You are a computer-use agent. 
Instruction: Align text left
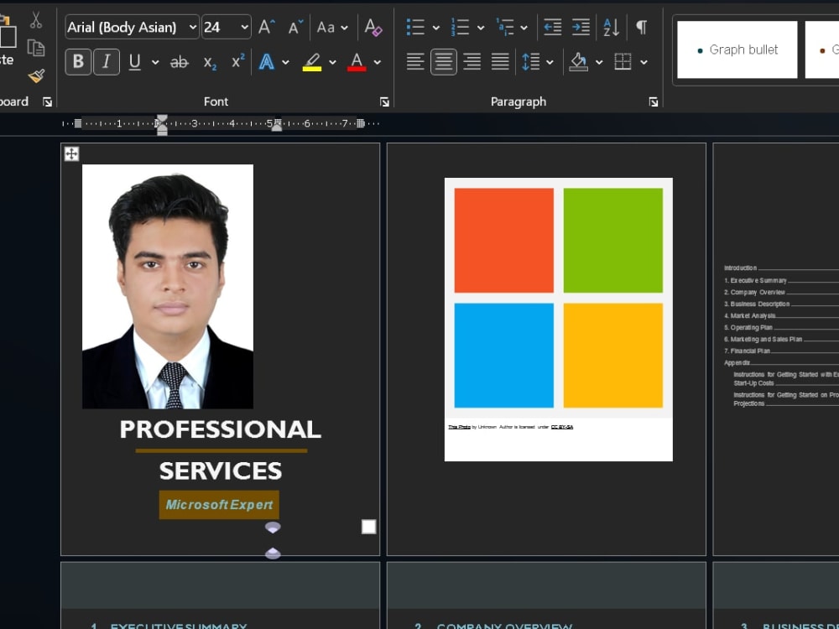(415, 61)
